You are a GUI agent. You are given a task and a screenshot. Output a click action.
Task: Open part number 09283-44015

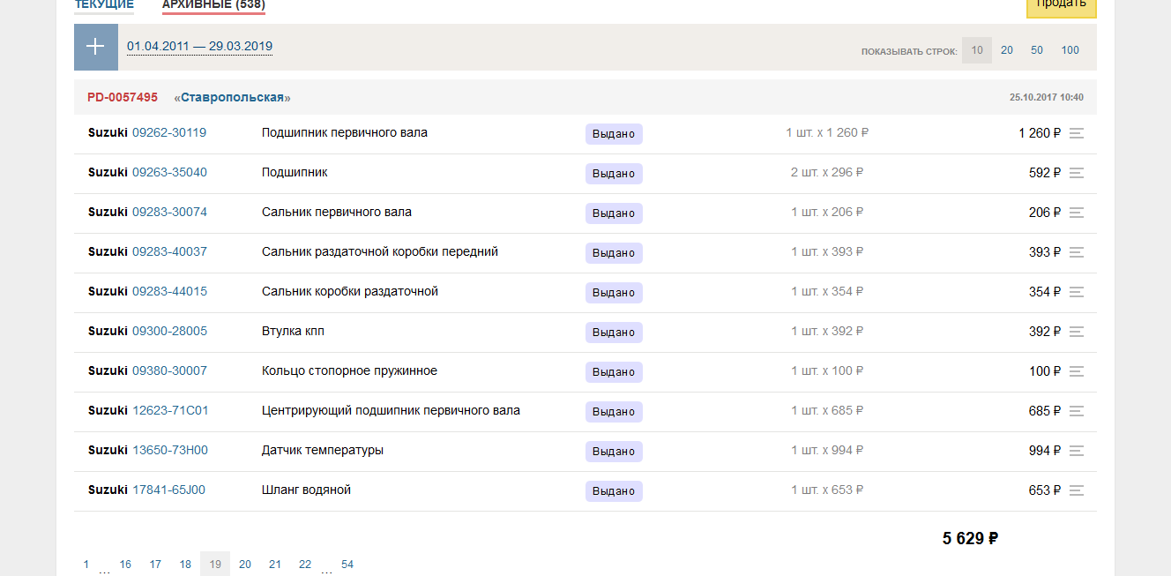169,292
